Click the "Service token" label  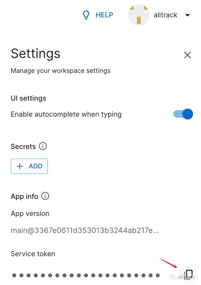point(33,254)
